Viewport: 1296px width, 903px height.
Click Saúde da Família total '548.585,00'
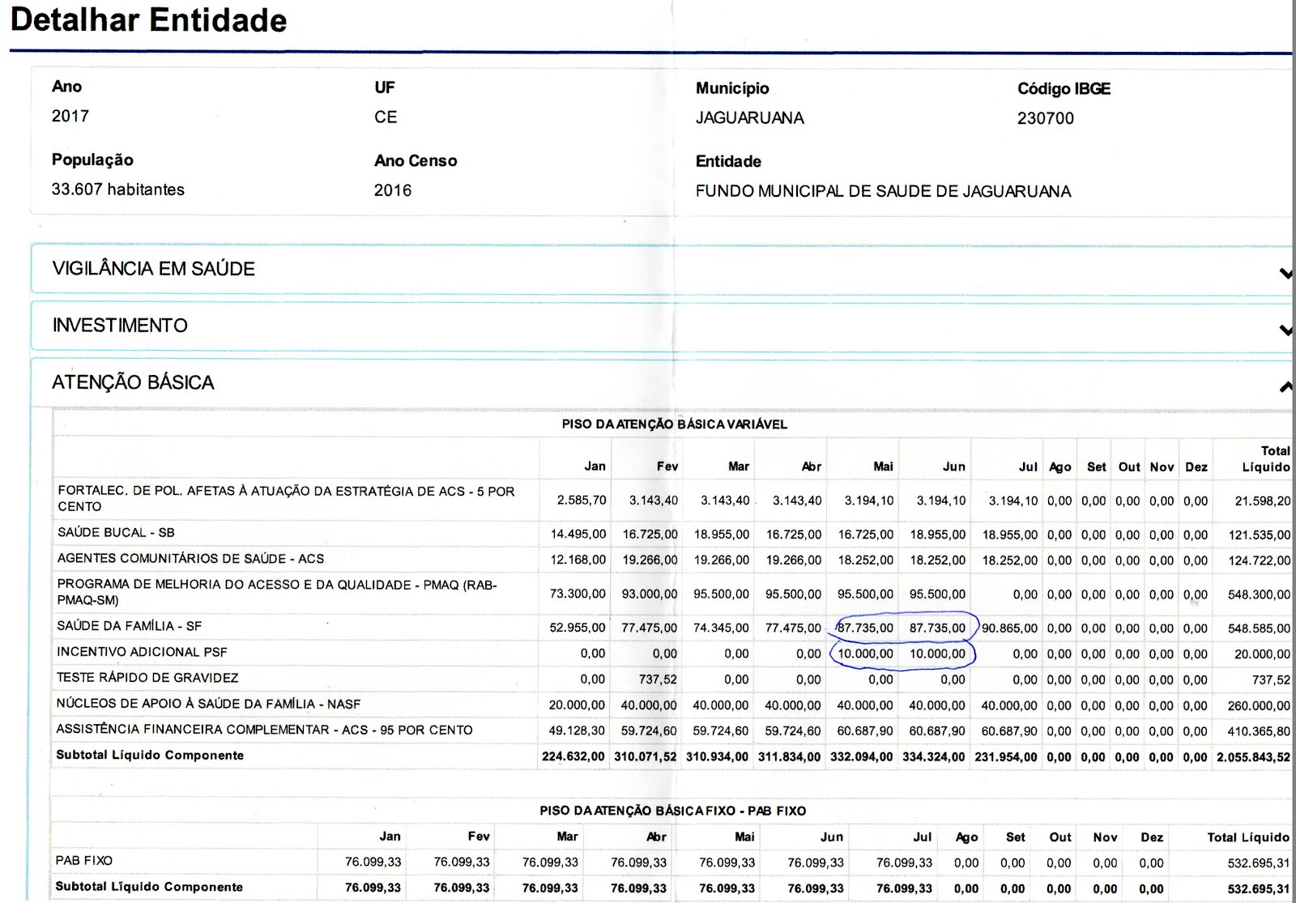pyautogui.click(x=1260, y=628)
